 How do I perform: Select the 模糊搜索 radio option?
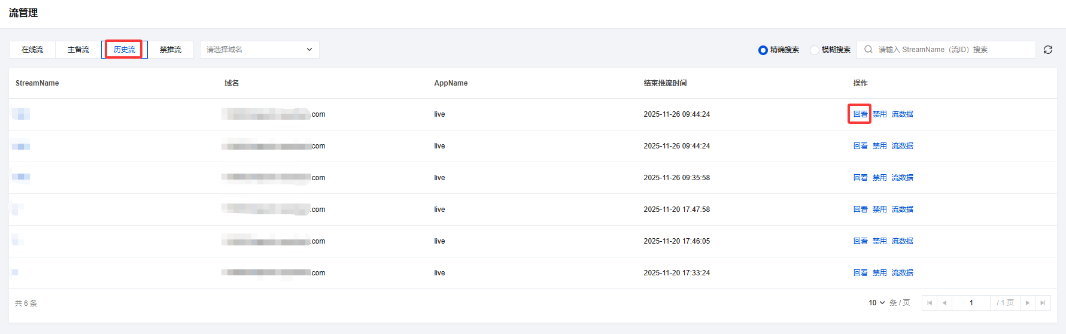[x=815, y=50]
